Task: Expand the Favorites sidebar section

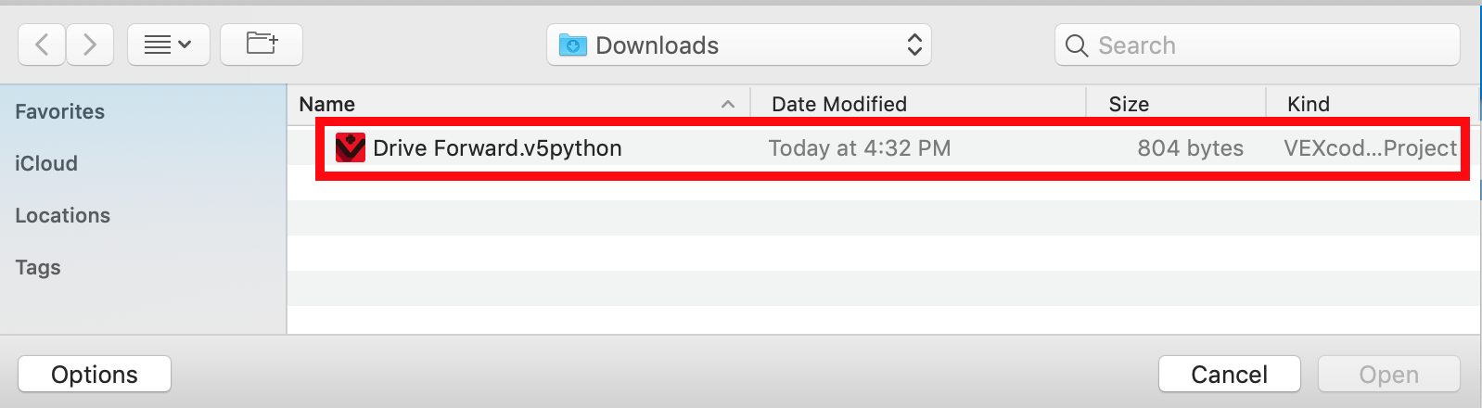Action: [60, 111]
